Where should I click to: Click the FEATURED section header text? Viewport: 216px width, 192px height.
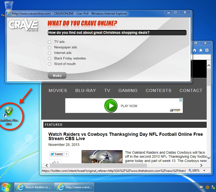[54, 125]
